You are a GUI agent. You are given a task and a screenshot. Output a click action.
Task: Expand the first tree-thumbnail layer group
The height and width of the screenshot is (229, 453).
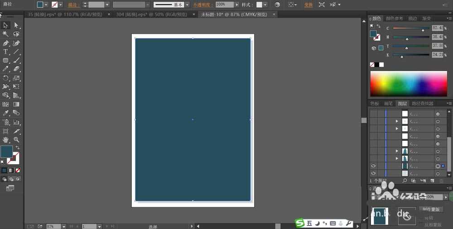397,151
